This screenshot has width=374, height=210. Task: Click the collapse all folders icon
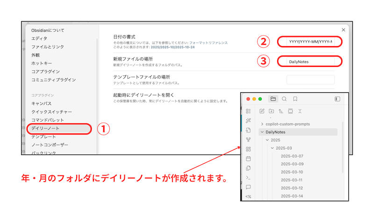tap(300, 111)
